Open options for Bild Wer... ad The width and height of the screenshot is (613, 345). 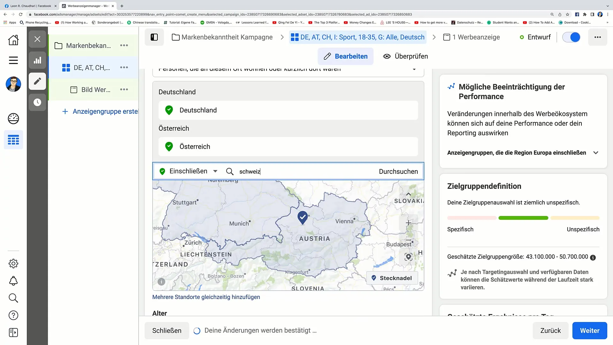click(x=124, y=89)
